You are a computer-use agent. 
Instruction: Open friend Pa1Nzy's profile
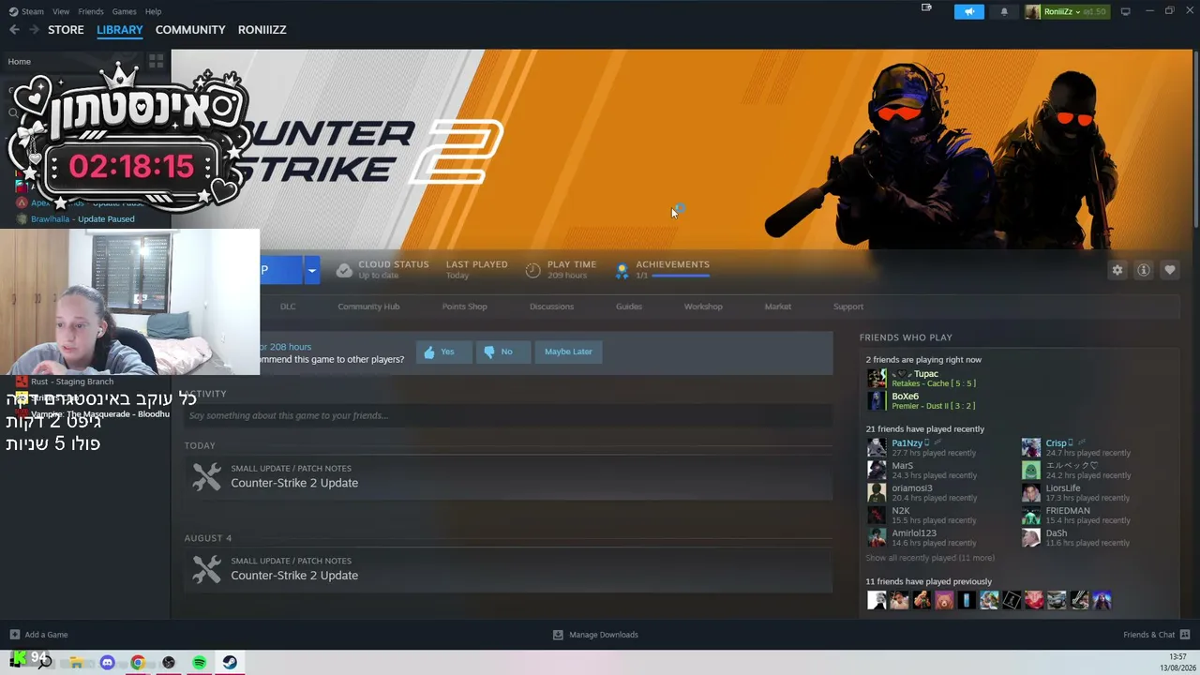click(907, 443)
